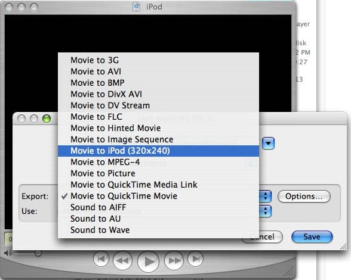Grab the player window resize handle
Image resolution: width=351 pixels, height=280 pixels.
(x=289, y=272)
